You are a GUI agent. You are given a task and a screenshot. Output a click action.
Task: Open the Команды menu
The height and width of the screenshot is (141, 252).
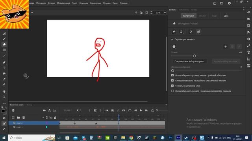click(83, 3)
